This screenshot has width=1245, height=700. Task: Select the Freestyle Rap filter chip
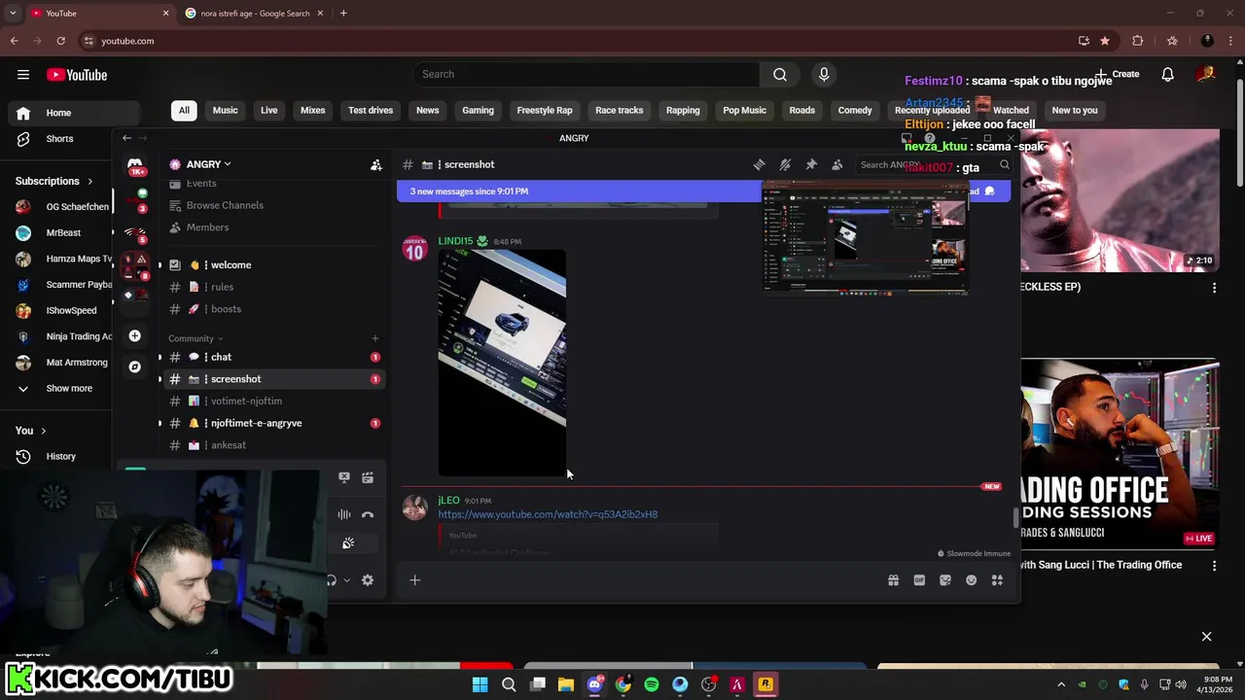tap(545, 110)
